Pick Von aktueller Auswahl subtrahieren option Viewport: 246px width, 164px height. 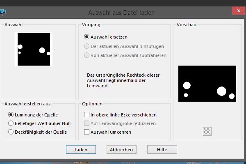[87, 55]
